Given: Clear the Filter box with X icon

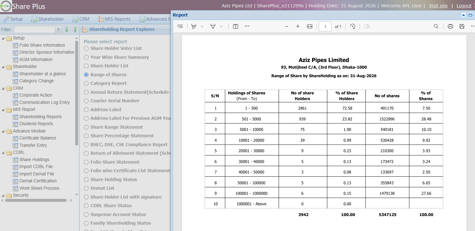Looking at the screenshot, I should (58, 29).
